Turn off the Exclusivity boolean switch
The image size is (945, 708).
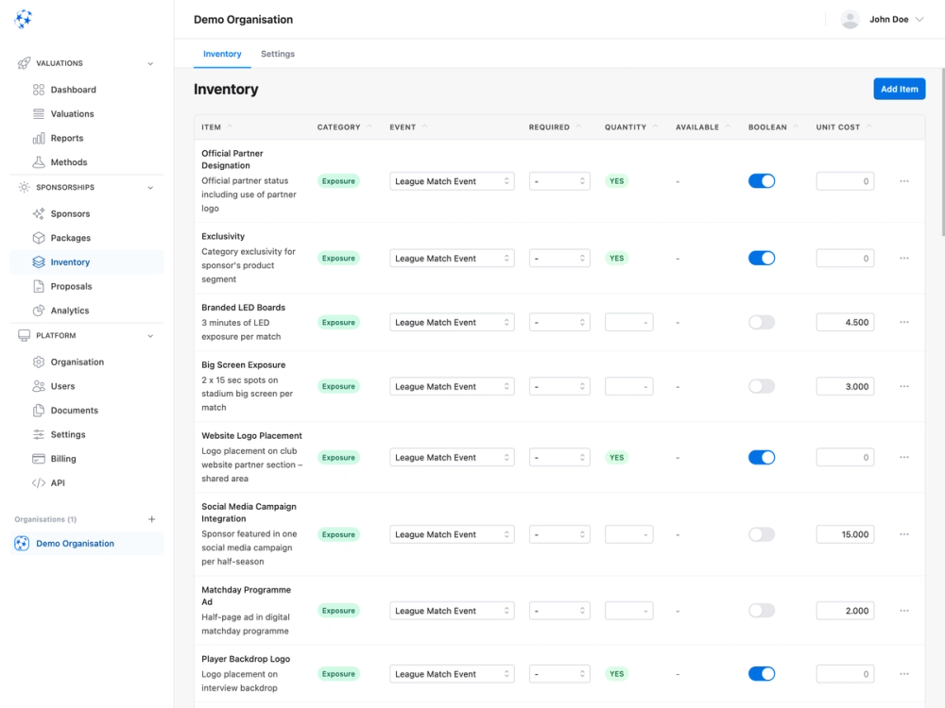pyautogui.click(x=762, y=258)
